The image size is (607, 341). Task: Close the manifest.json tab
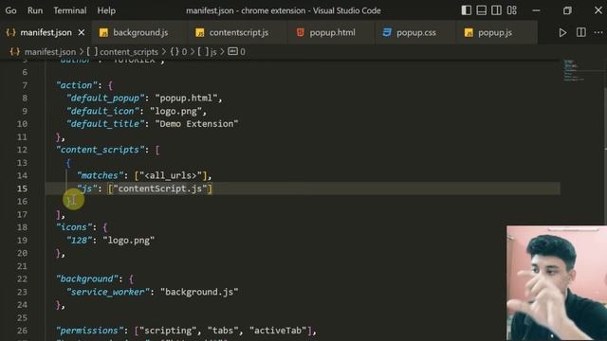pos(82,32)
